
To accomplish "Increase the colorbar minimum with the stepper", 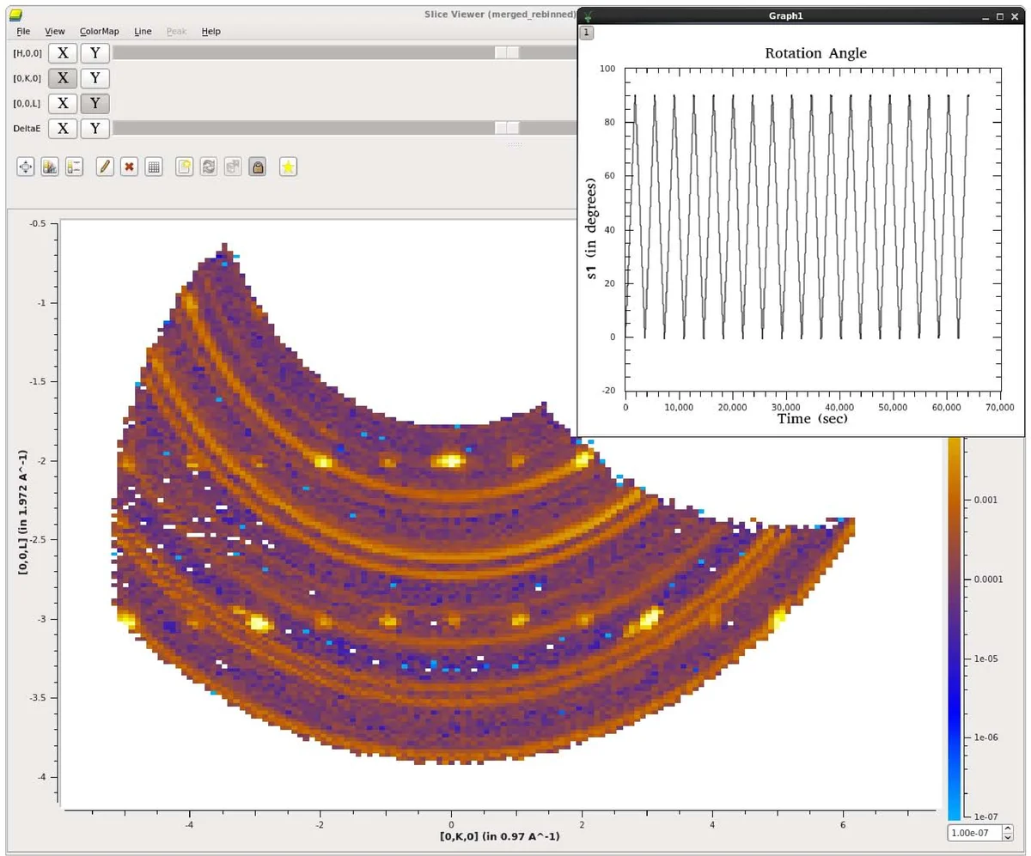I will 1009,829.
